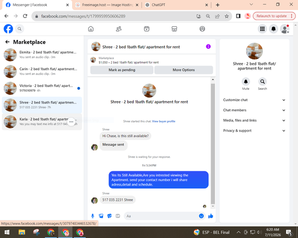Click the chat scrollbar thumb
Viewport: 298px width, 238px height.
[x=213, y=144]
